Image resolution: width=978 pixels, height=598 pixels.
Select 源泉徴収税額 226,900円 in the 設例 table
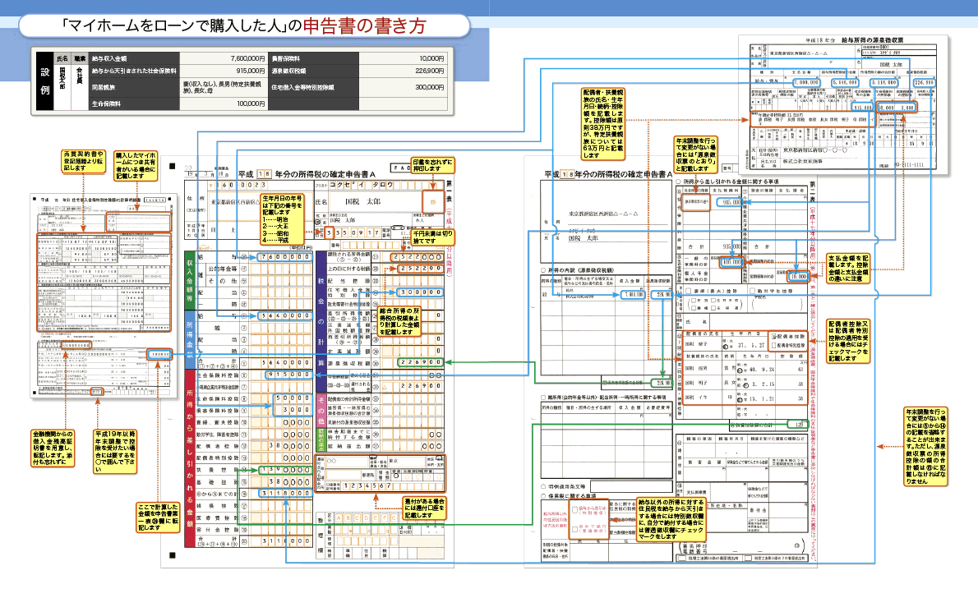pos(358,71)
